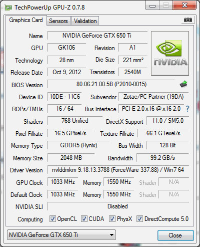The image size is (200, 247).
Task: Toggle the OpenCL checkbox
Action: 52,218
